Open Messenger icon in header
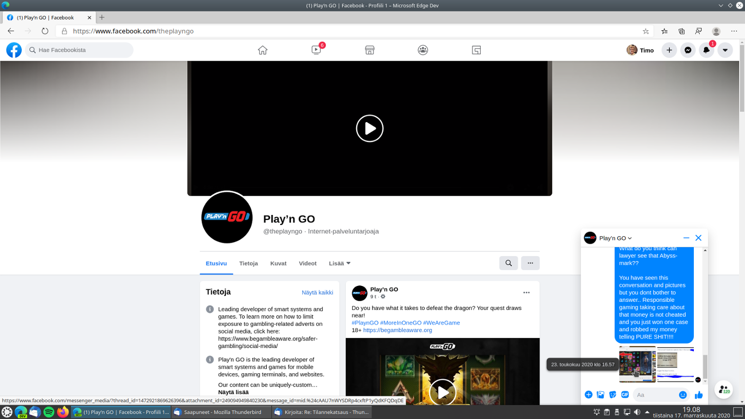Viewport: 745px width, 419px height. (688, 50)
